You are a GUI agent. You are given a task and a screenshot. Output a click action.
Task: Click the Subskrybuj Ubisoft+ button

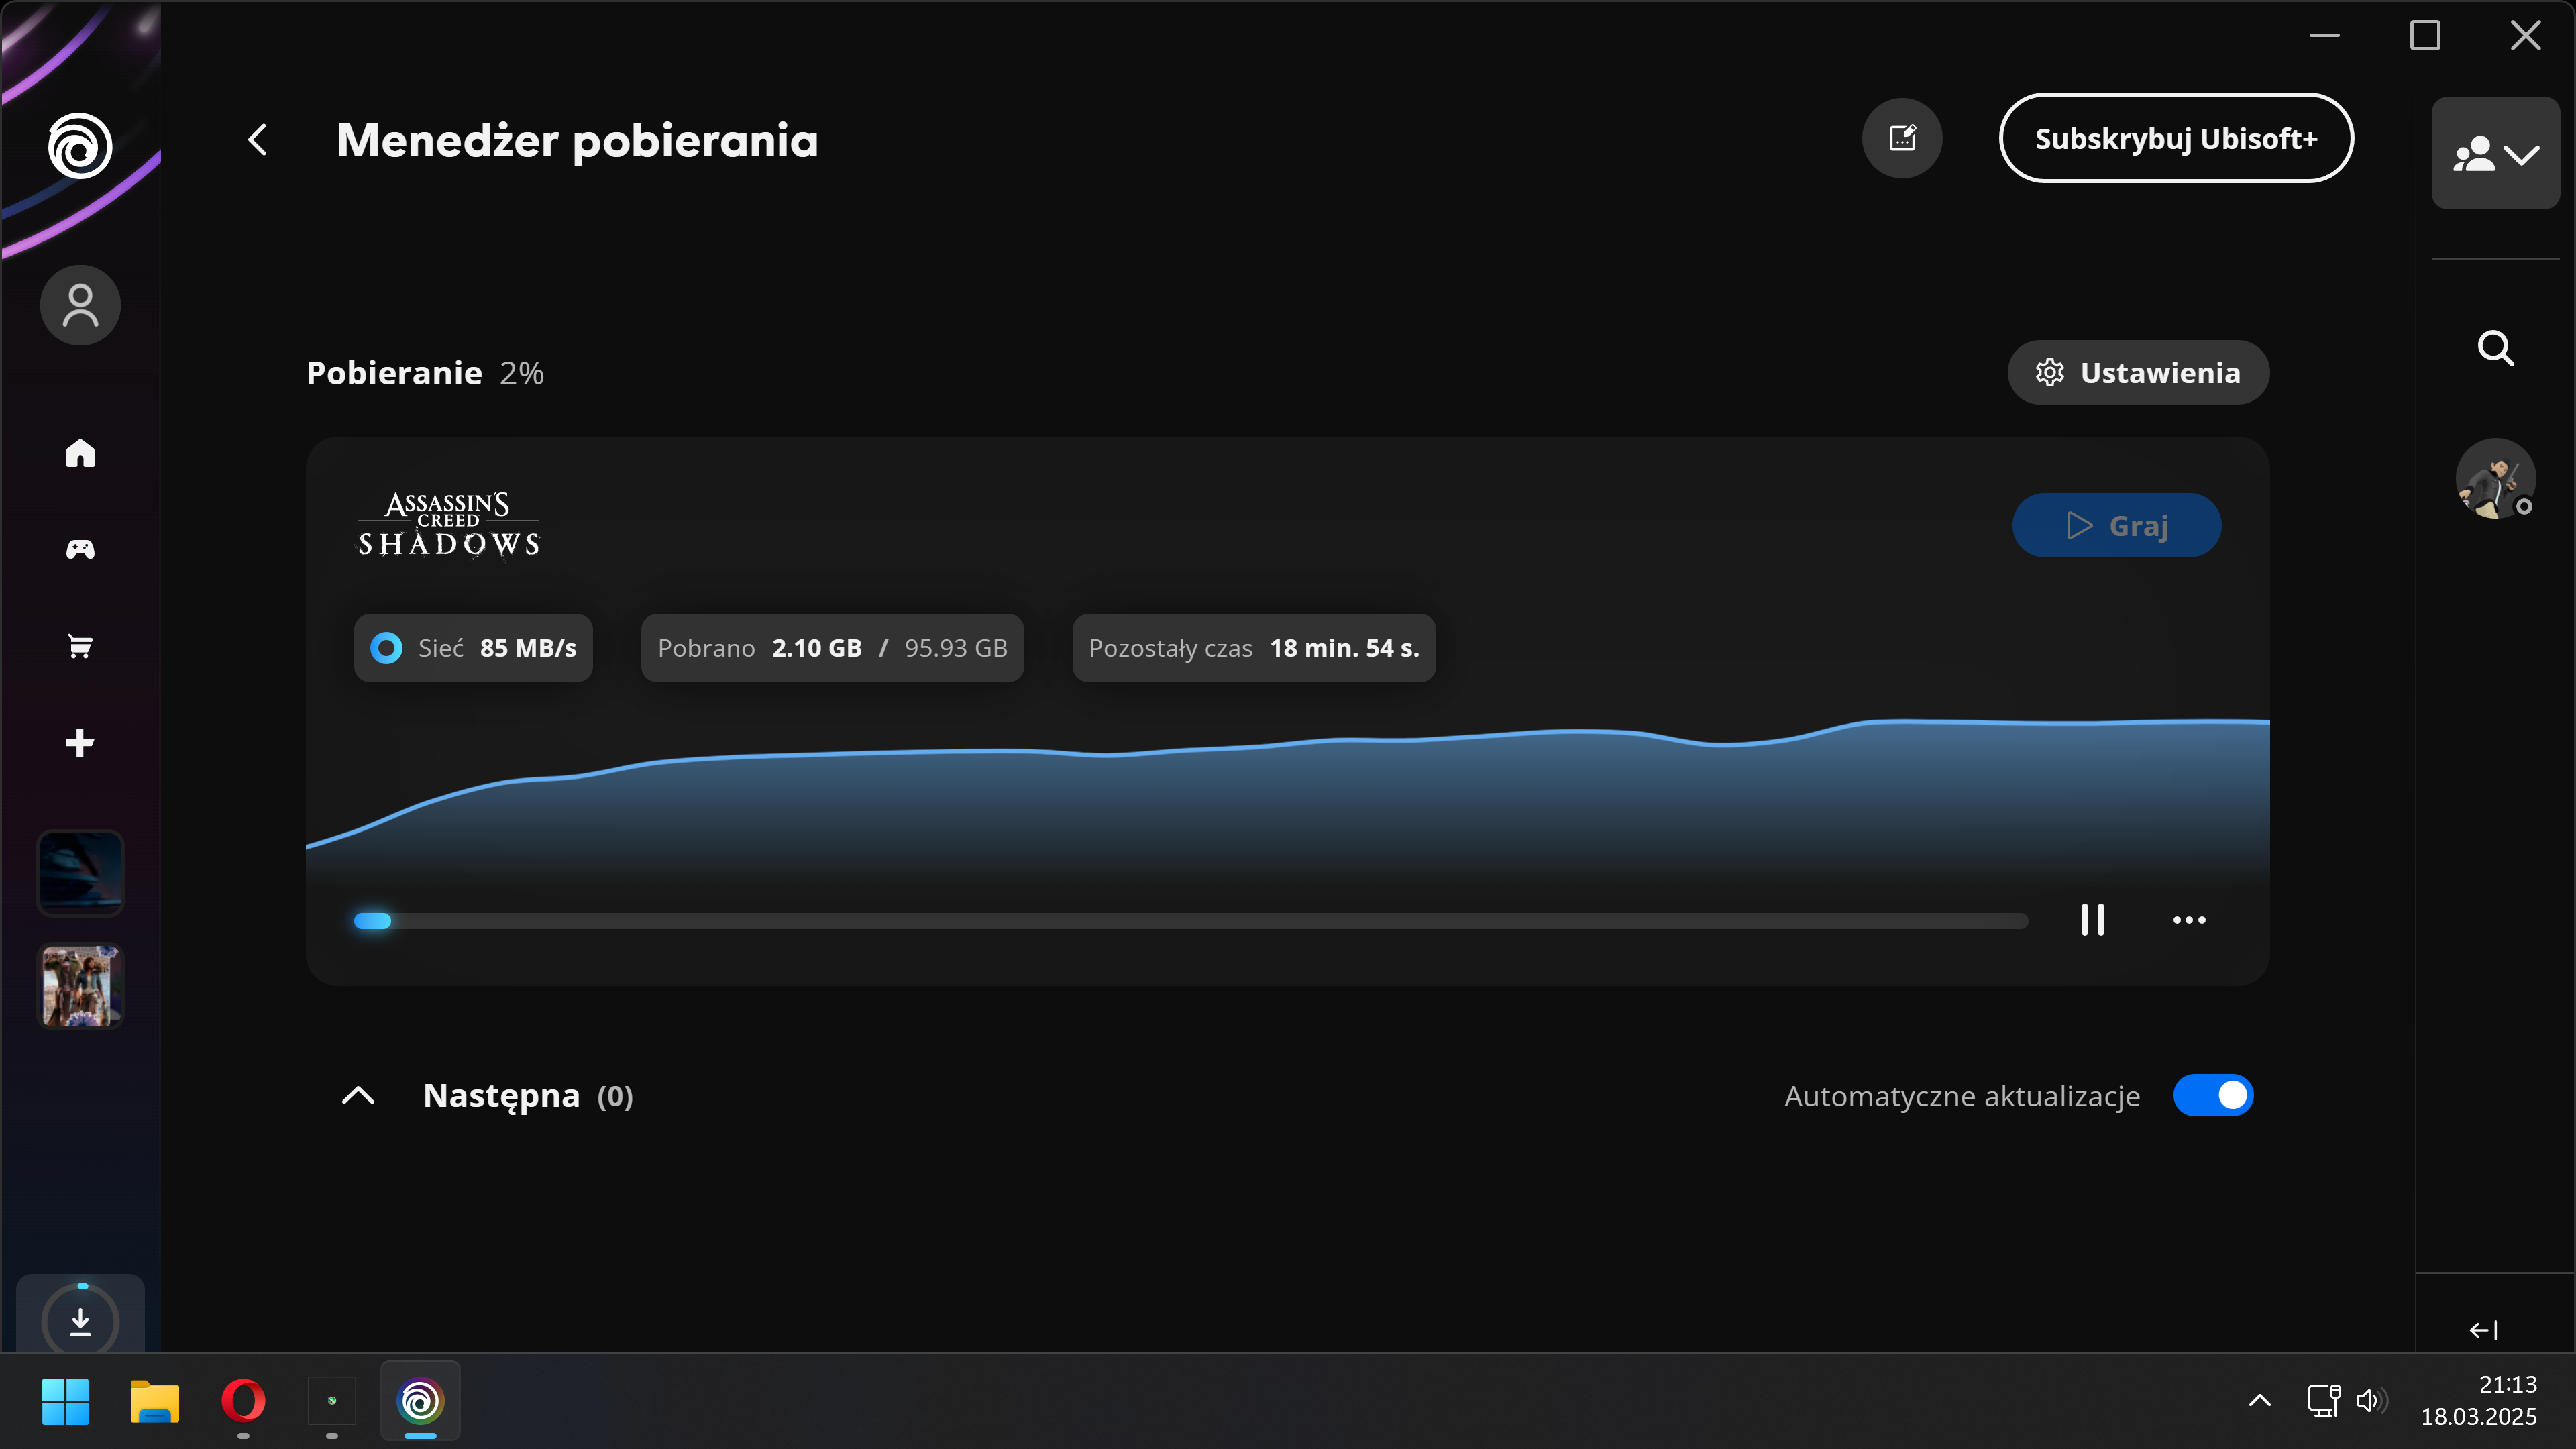pyautogui.click(x=2176, y=138)
